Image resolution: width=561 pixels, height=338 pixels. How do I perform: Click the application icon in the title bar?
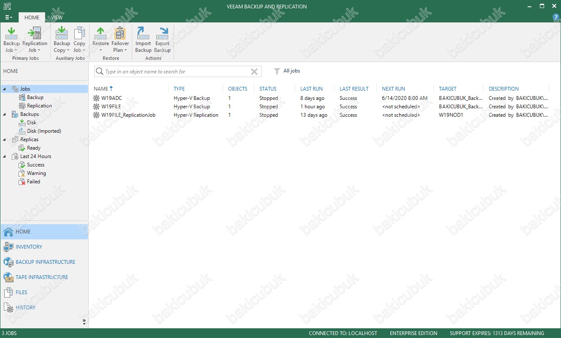click(x=7, y=6)
